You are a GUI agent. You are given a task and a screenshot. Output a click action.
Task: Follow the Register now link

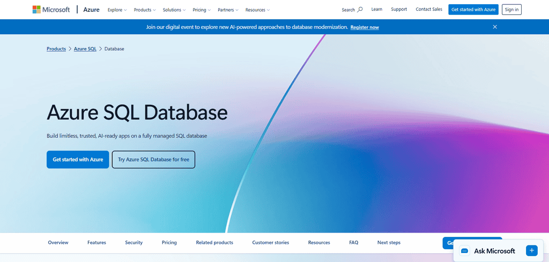tap(365, 27)
